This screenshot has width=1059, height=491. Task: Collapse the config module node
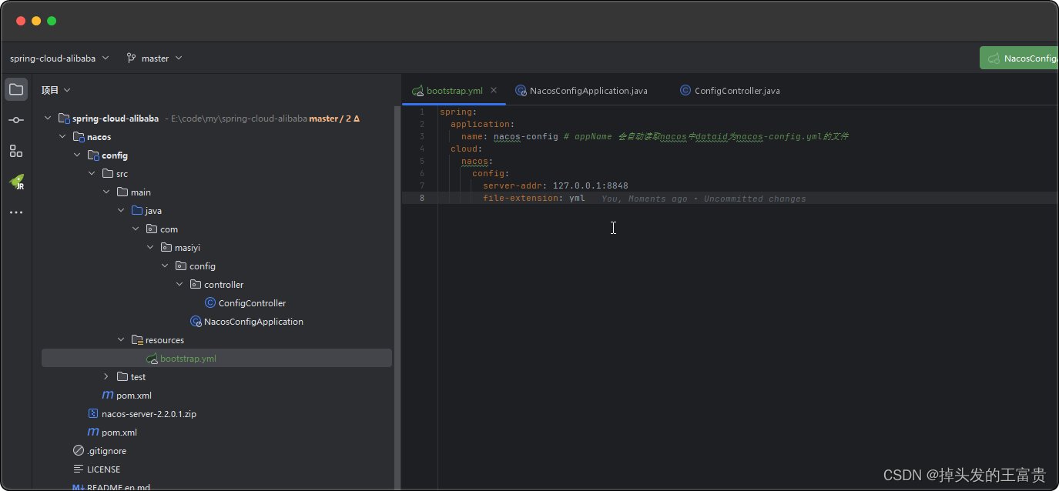pos(77,155)
